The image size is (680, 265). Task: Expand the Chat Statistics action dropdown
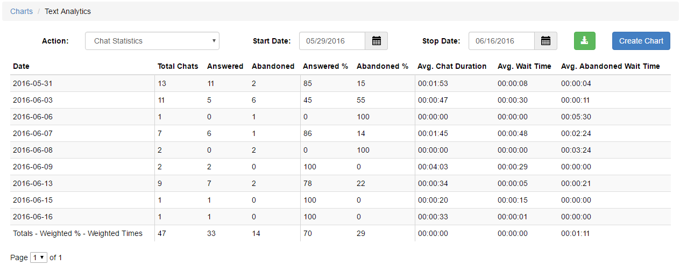coord(152,41)
